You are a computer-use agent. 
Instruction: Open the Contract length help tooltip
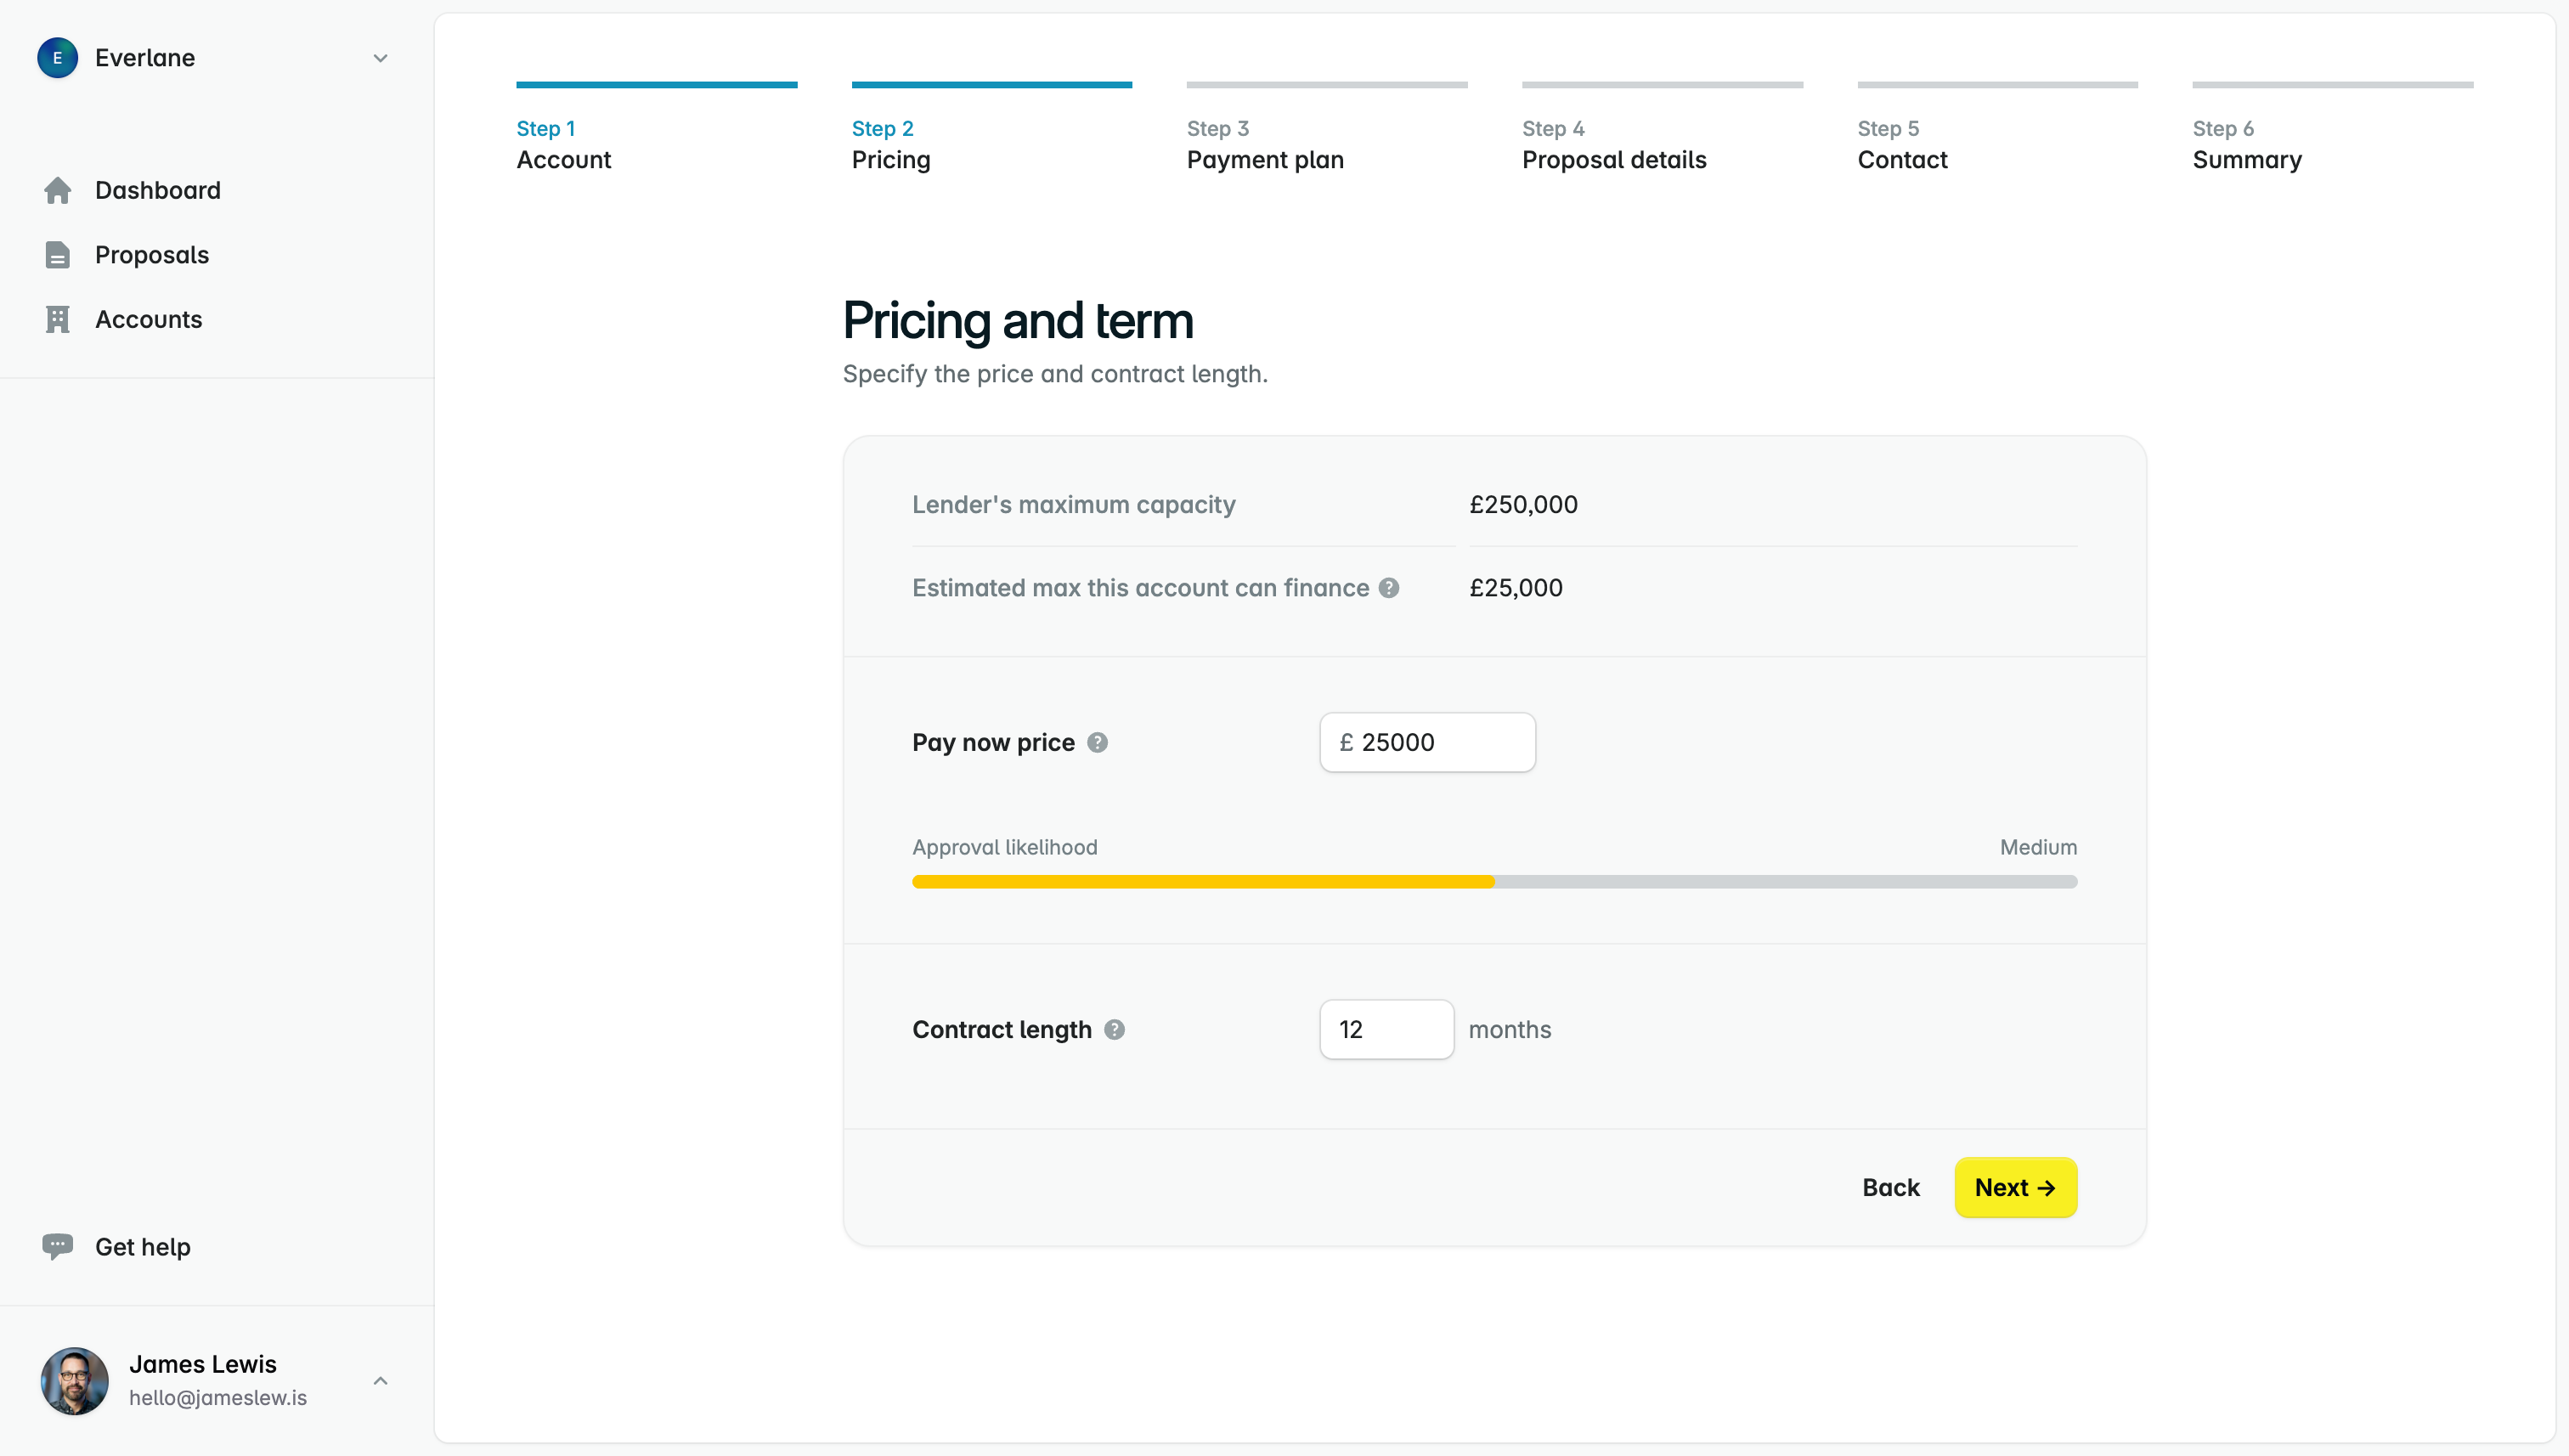[x=1115, y=1029]
